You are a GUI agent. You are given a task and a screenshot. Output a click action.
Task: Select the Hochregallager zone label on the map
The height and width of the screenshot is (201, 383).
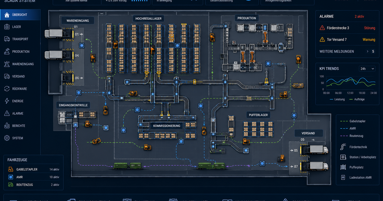click(149, 19)
